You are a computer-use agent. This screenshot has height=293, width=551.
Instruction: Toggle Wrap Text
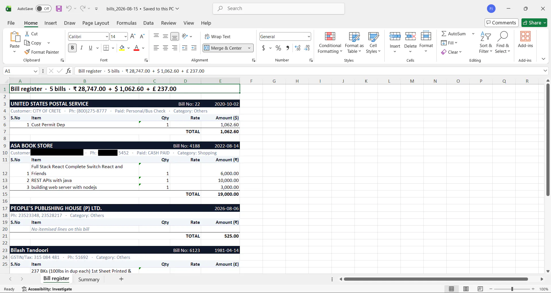tap(217, 36)
